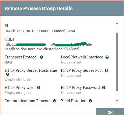This screenshot has height=115, width=124.
Task: Open the Local Network Interface help tooltip icon
Action: pyautogui.click(x=107, y=57)
